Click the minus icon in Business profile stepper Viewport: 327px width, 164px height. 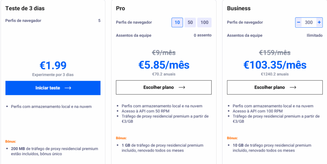point(299,23)
